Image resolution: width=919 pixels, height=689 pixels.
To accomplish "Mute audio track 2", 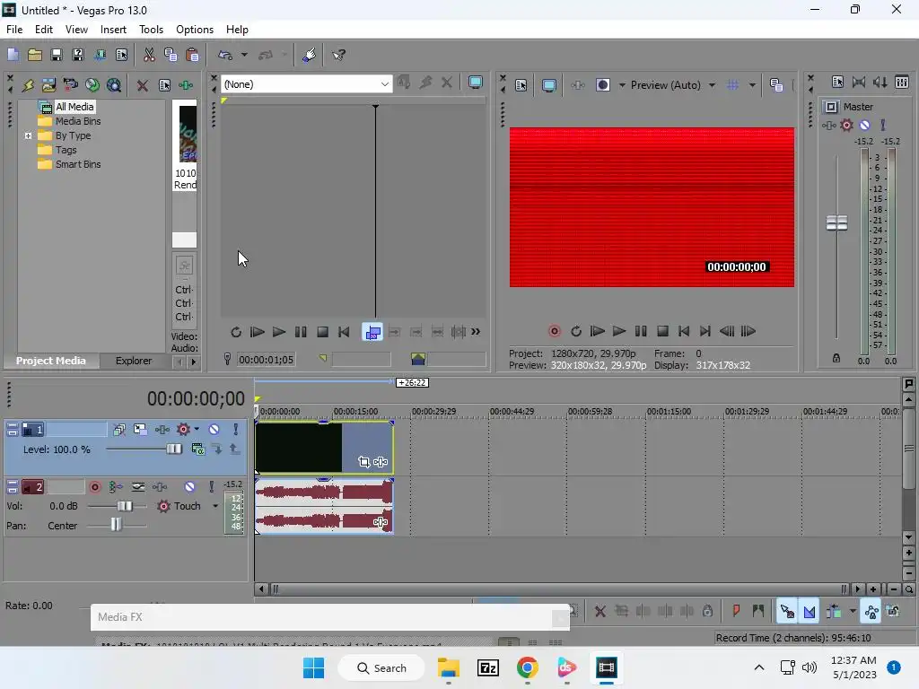I will [189, 487].
